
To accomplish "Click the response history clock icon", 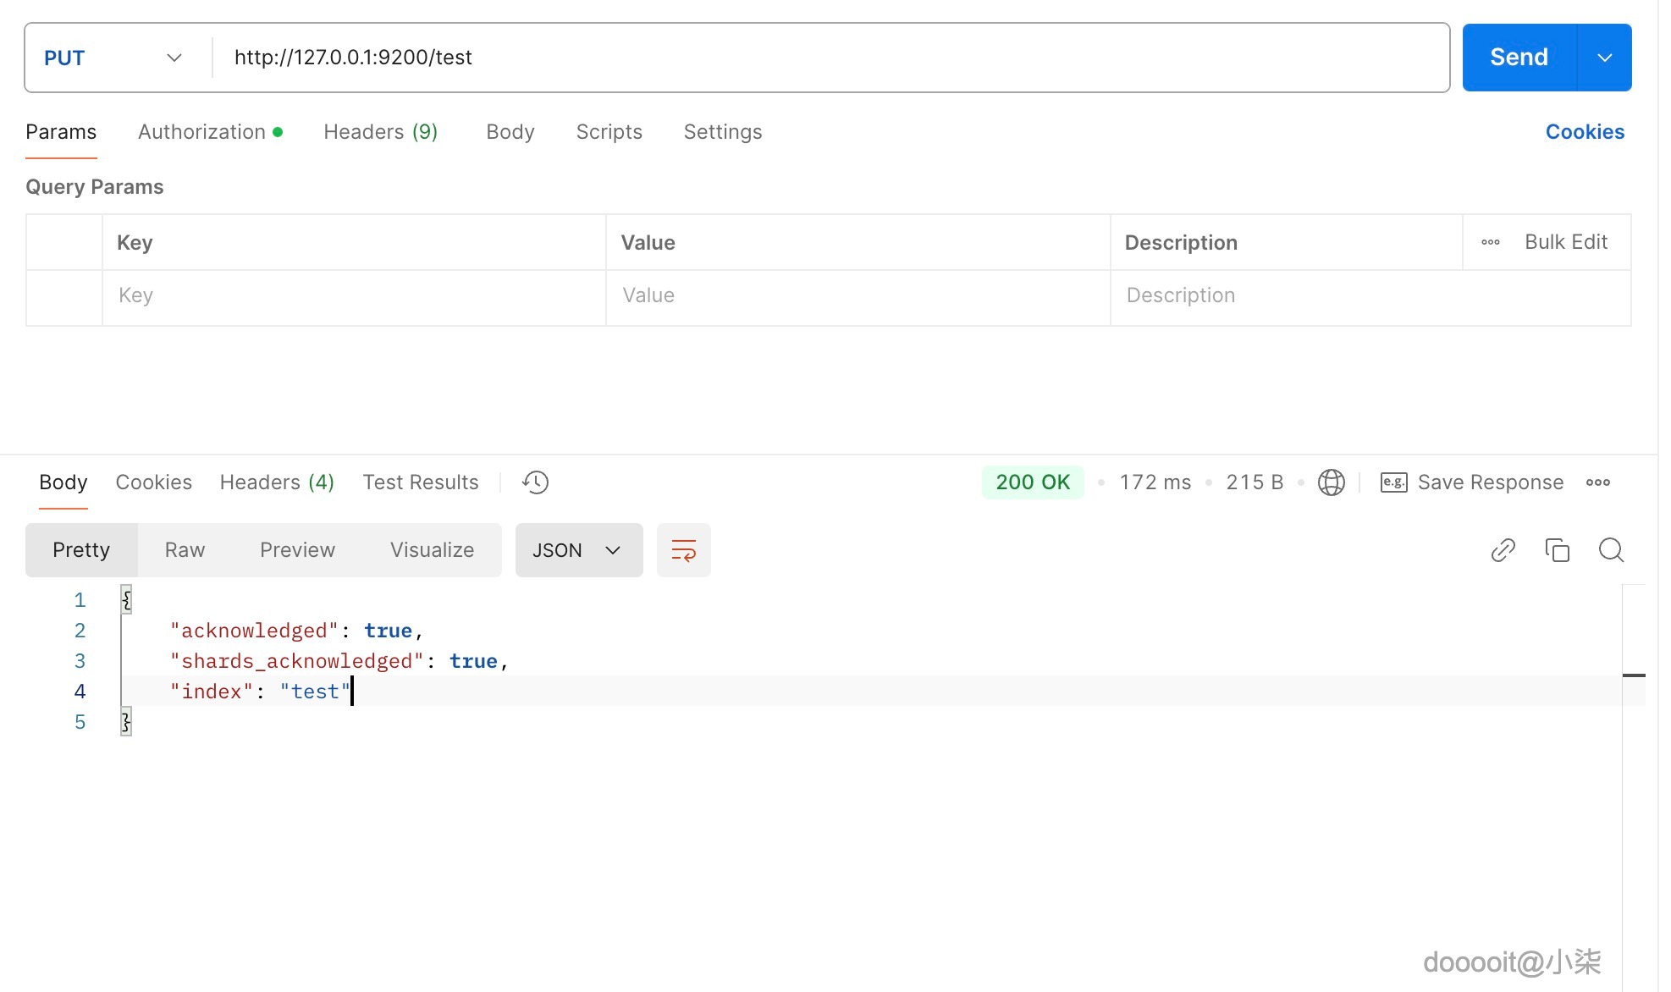I will point(535,482).
